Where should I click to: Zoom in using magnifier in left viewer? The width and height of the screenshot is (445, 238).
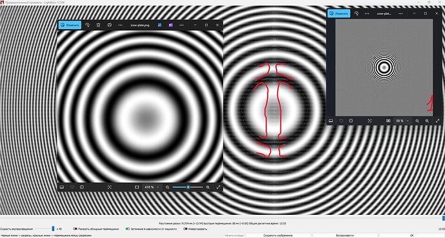coord(208,187)
